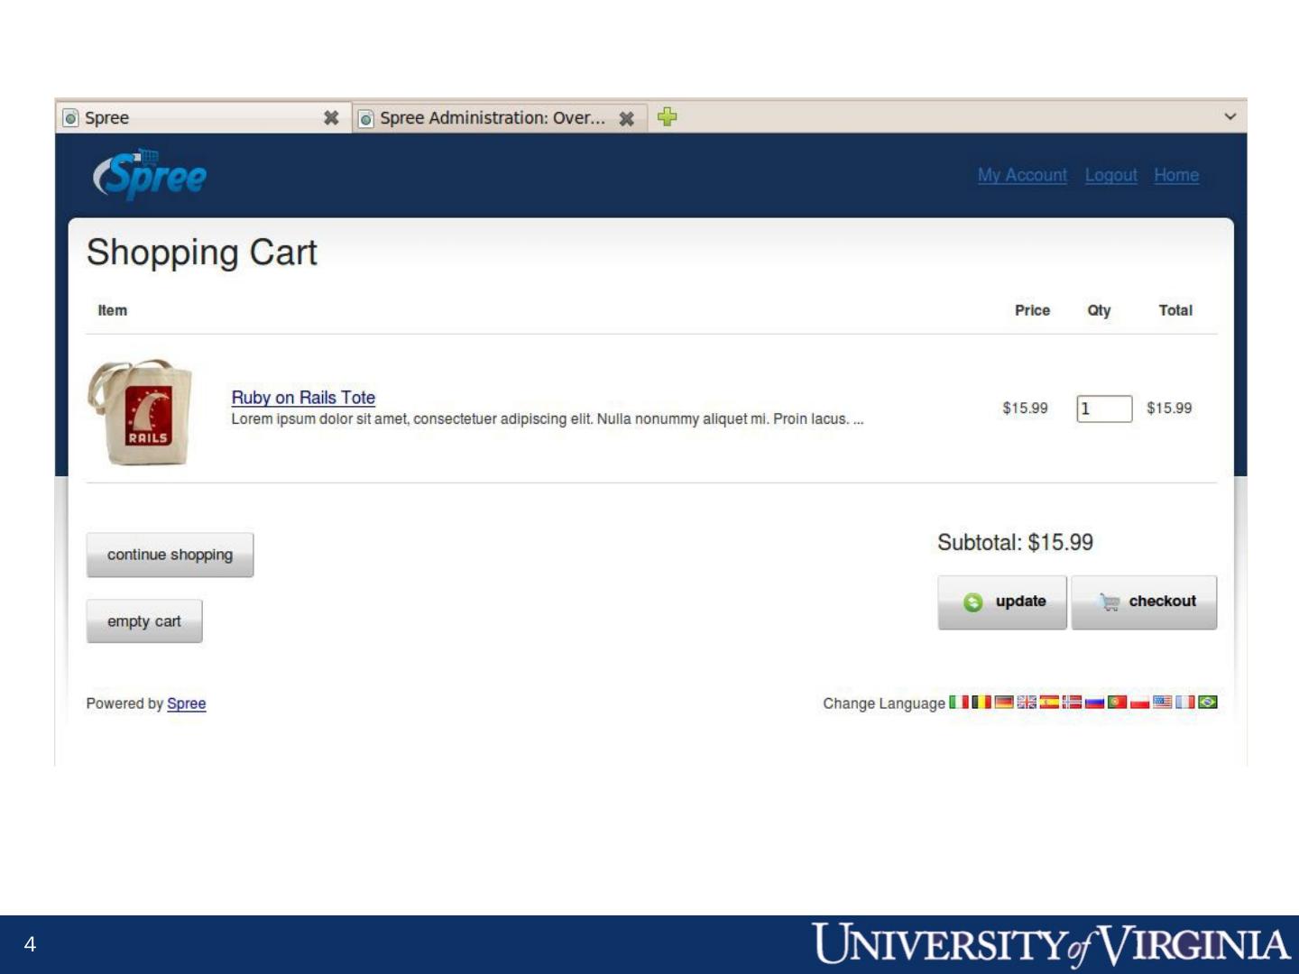This screenshot has height=974, width=1299.
Task: Close the Spree tab
Action: tap(331, 118)
